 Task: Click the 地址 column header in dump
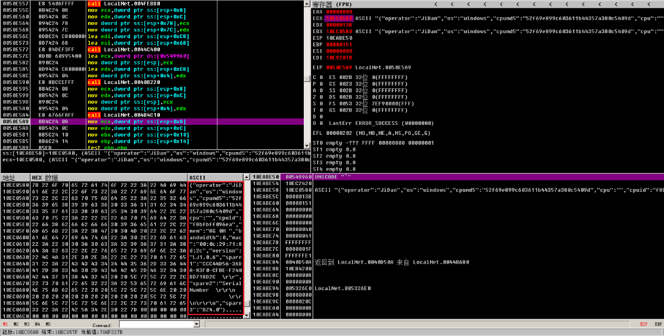point(15,178)
